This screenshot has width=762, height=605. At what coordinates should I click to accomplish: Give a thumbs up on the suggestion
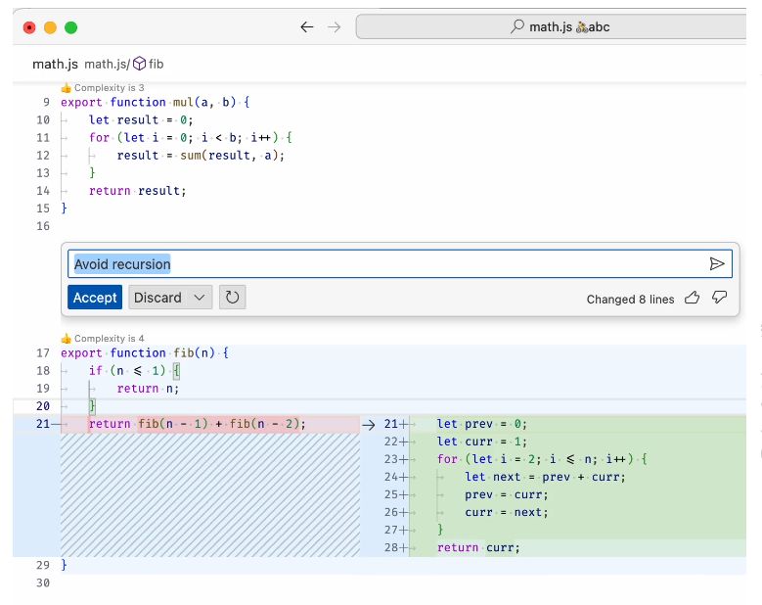click(x=692, y=298)
